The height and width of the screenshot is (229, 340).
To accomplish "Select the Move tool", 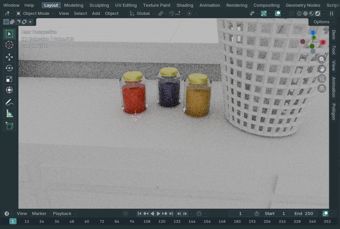I will pyautogui.click(x=9, y=57).
